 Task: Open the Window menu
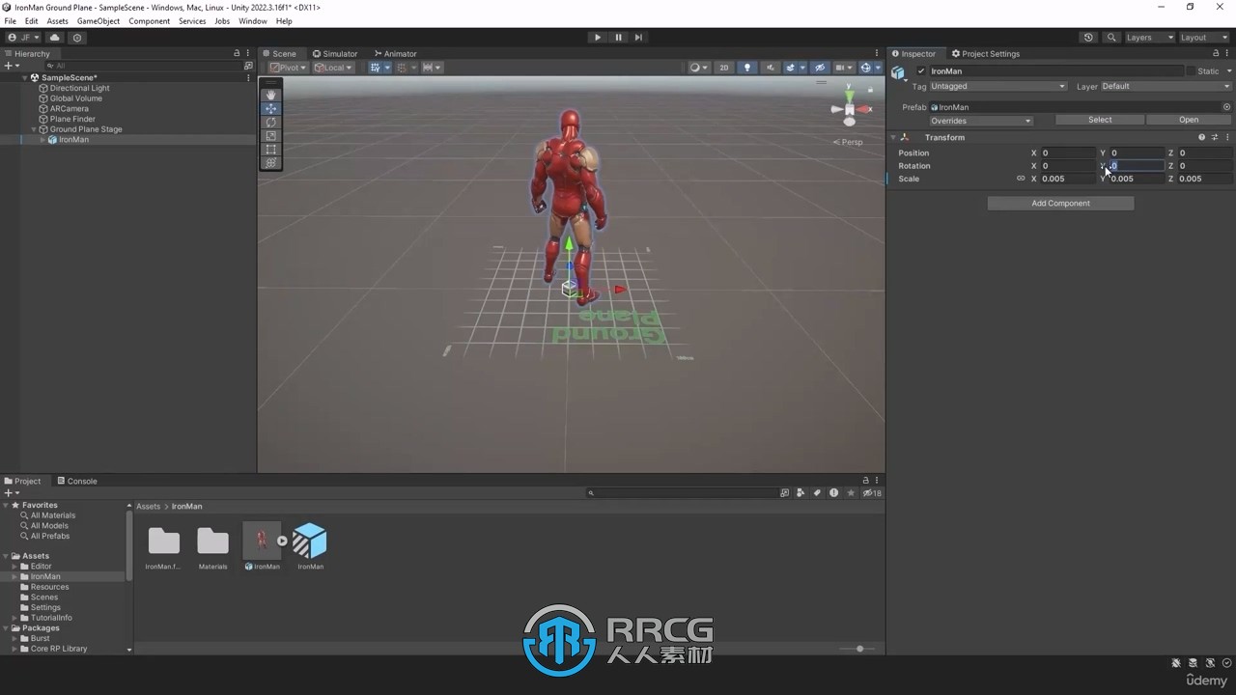click(253, 21)
